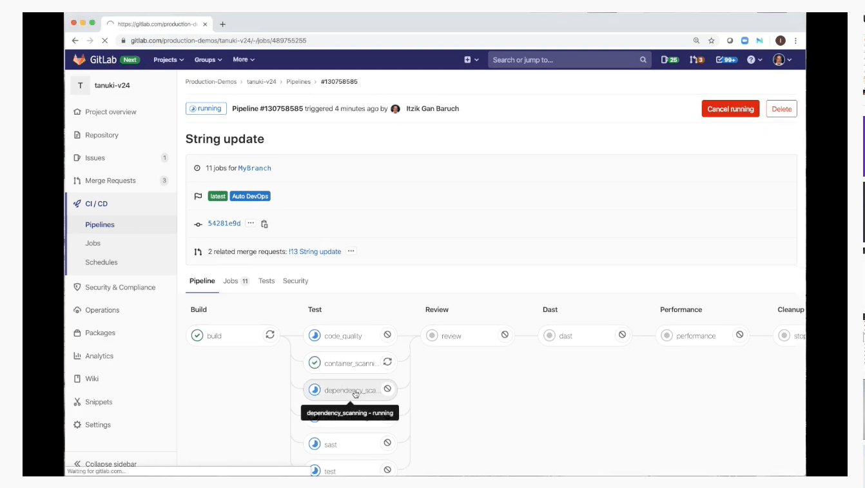Image resolution: width=865 pixels, height=488 pixels.
Task: Cancel the code_quality job
Action: pos(387,335)
